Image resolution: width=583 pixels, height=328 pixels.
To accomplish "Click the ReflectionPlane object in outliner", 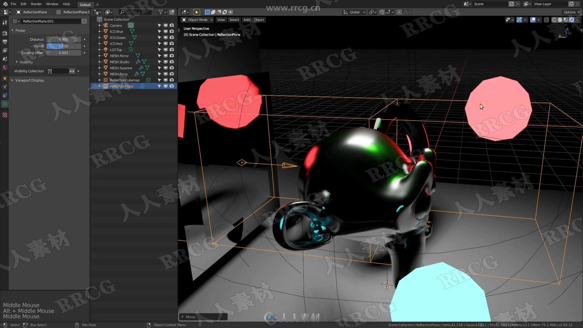I will [122, 86].
